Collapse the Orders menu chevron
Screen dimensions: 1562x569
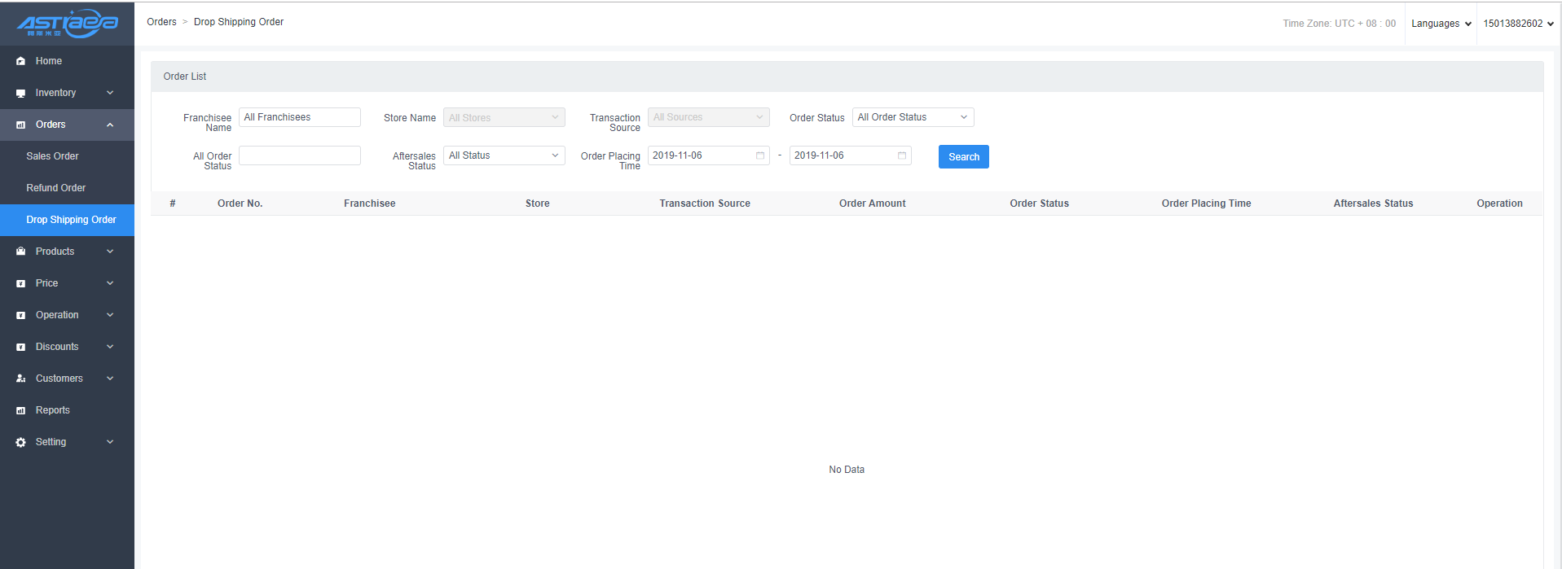tap(110, 125)
